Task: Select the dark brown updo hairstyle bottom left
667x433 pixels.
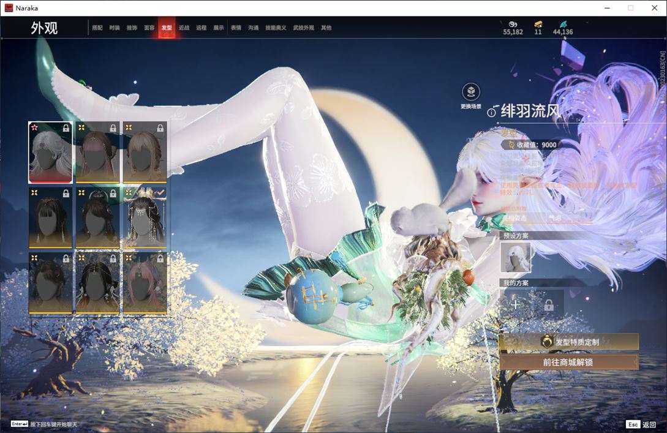Action: [51, 283]
